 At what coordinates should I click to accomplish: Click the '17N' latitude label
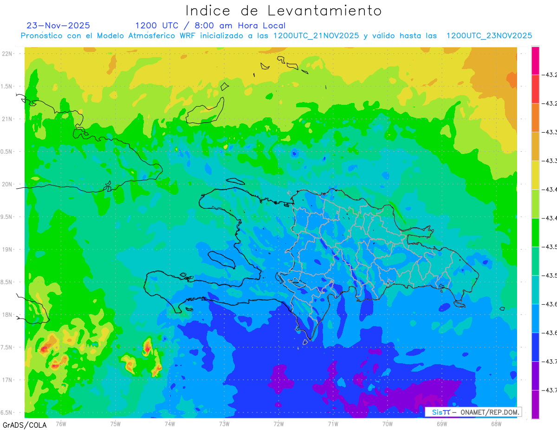coord(7,380)
